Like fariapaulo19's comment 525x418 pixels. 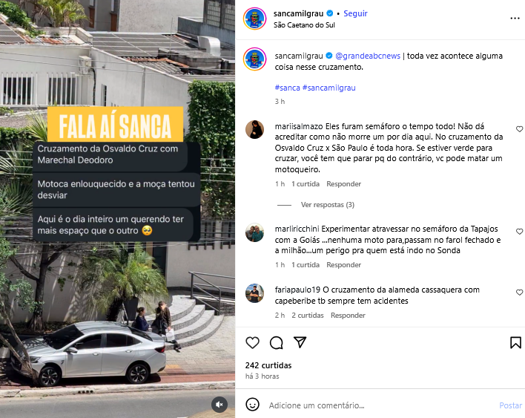(519, 293)
